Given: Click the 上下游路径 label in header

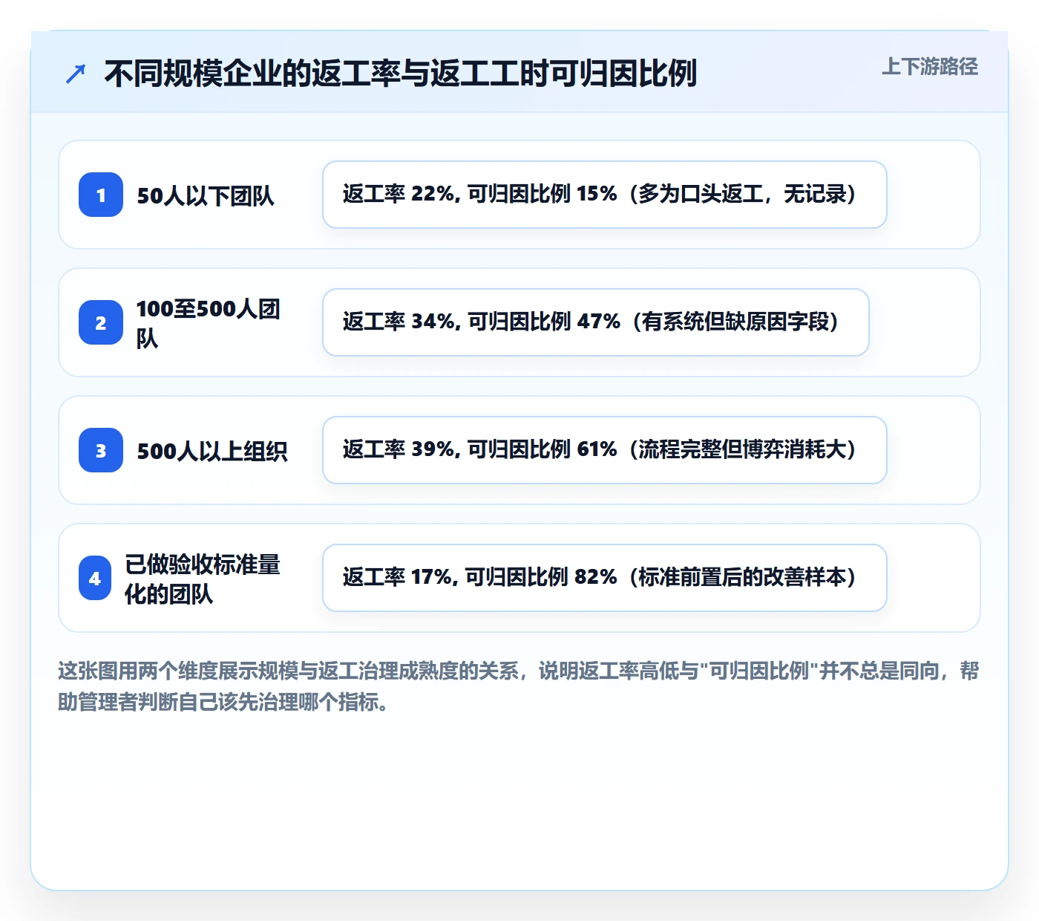Looking at the screenshot, I should coord(930,67).
